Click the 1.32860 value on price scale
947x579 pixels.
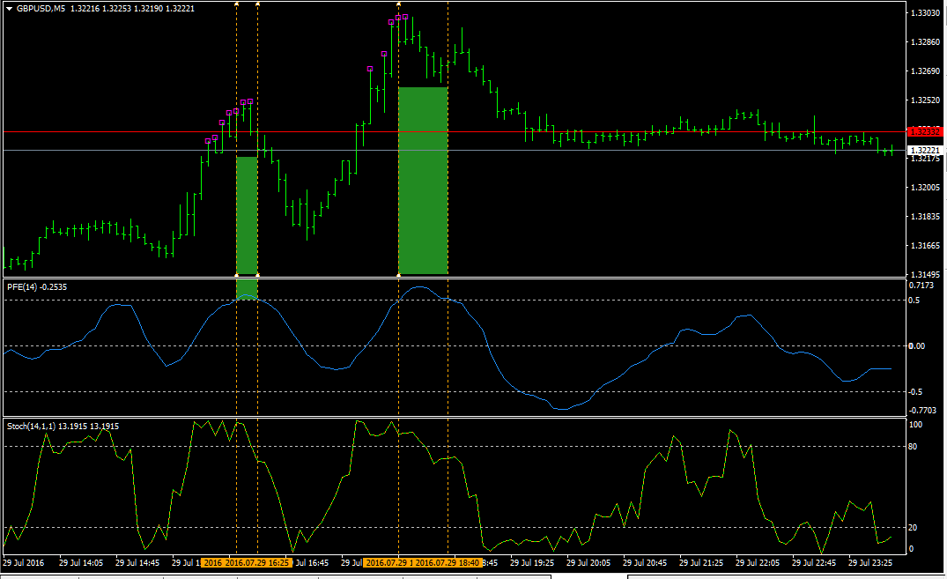point(925,41)
